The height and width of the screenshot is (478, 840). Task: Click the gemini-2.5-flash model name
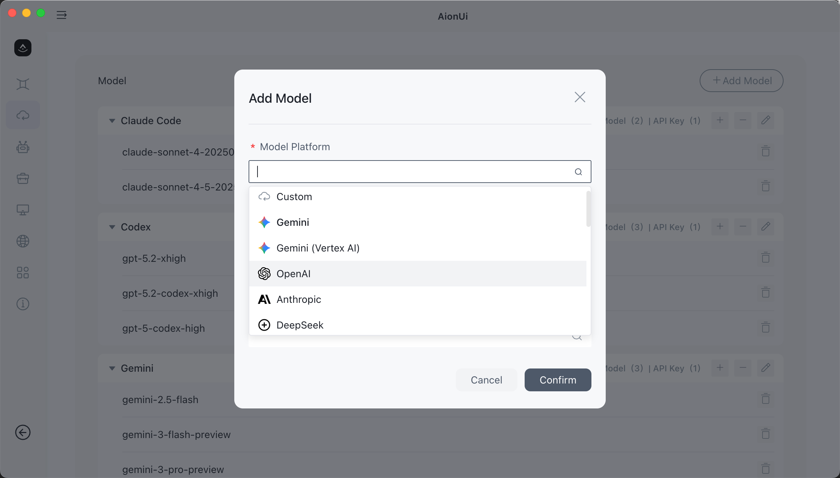(x=160, y=400)
